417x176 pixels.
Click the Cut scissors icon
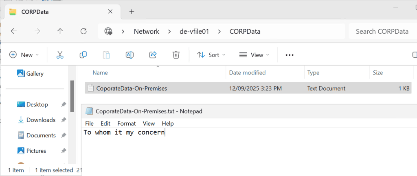60,55
